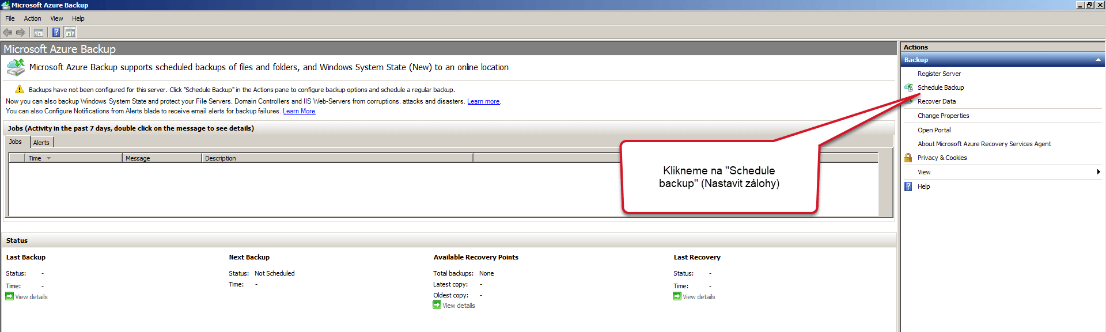Follow Learn more link about System State
The height and width of the screenshot is (332, 1106).
point(483,101)
